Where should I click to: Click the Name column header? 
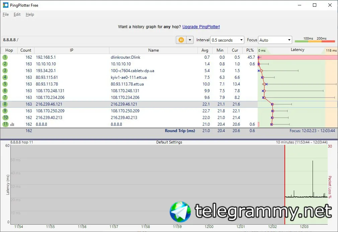click(x=154, y=50)
